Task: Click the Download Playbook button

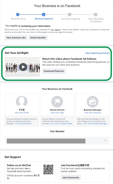Action: click(54, 71)
